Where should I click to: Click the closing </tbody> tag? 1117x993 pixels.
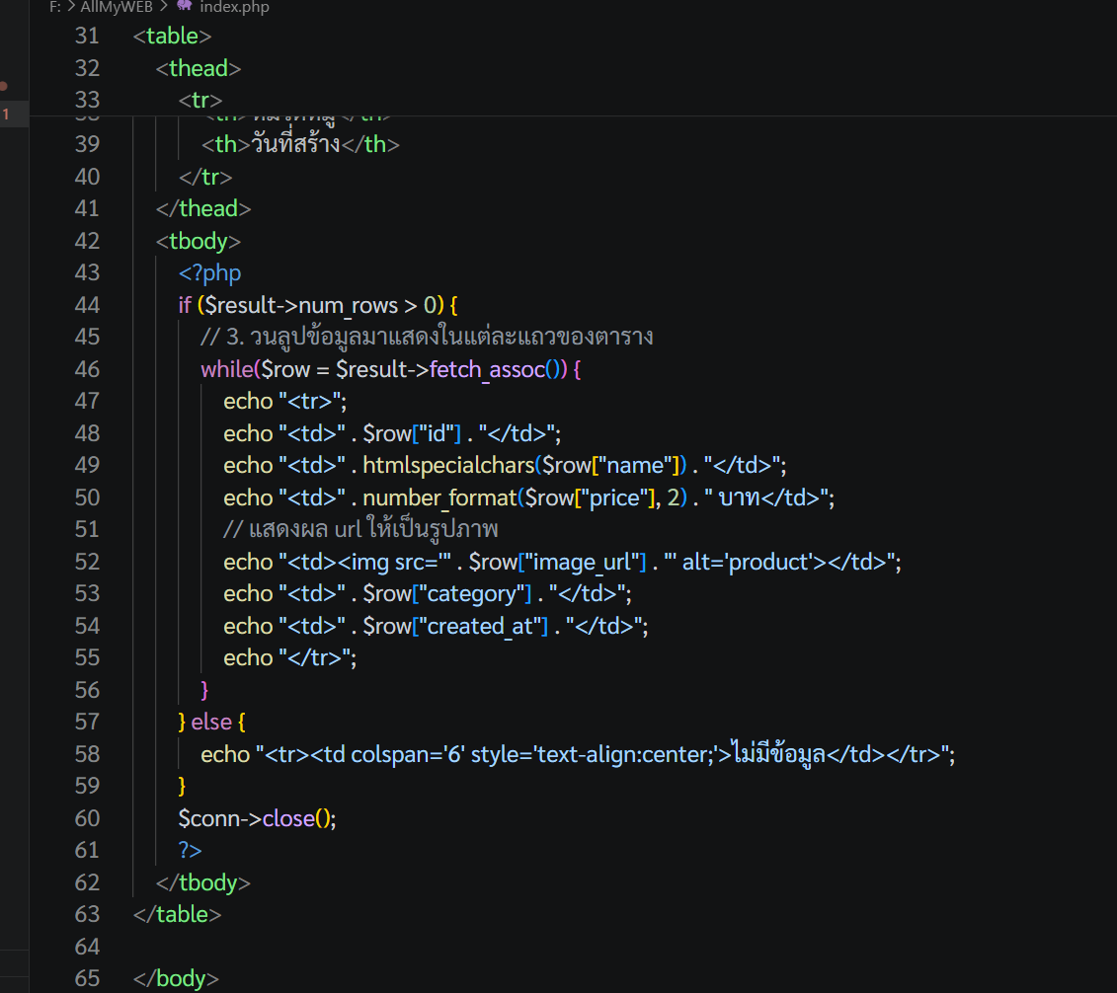tap(203, 882)
